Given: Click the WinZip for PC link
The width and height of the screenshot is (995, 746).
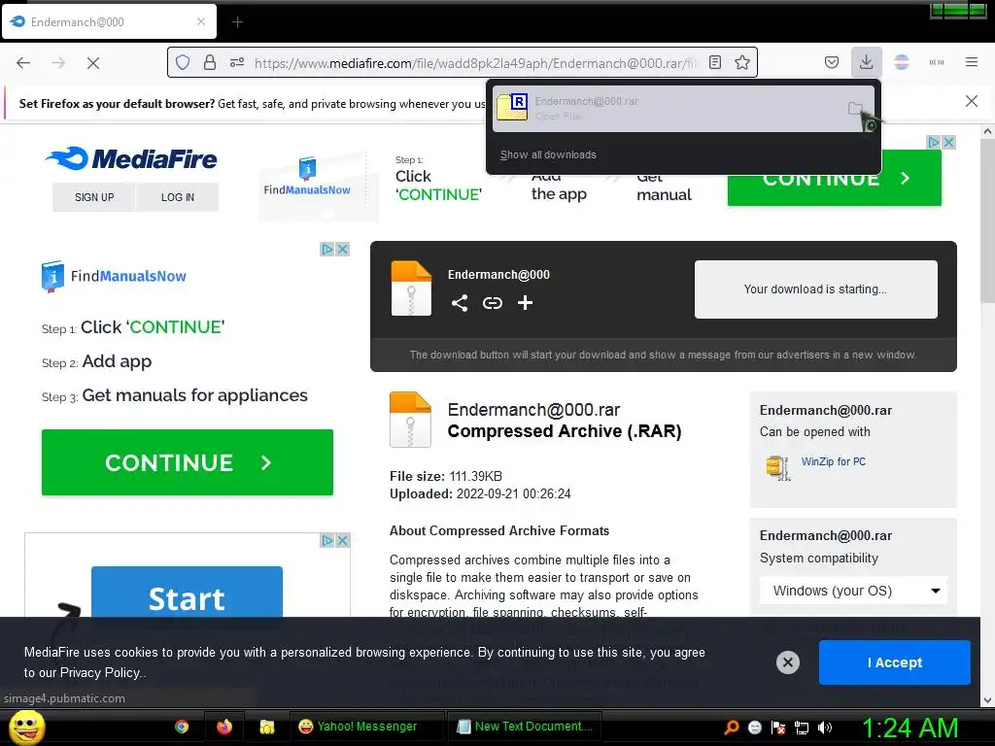Looking at the screenshot, I should coord(833,461).
